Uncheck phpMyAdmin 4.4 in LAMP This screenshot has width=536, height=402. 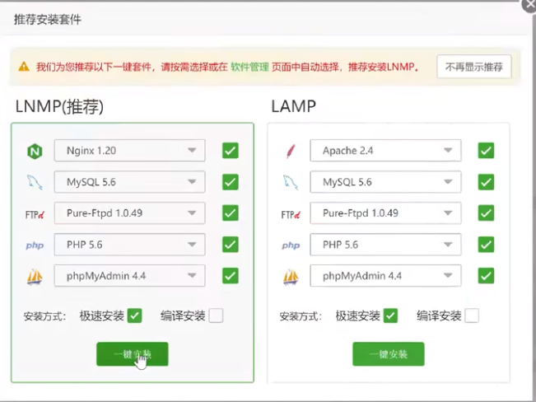[486, 275]
